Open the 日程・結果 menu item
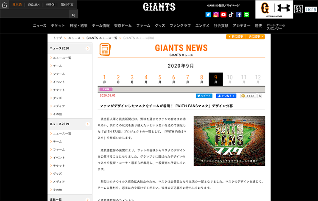This screenshot has width=318, height=201. click(x=78, y=25)
